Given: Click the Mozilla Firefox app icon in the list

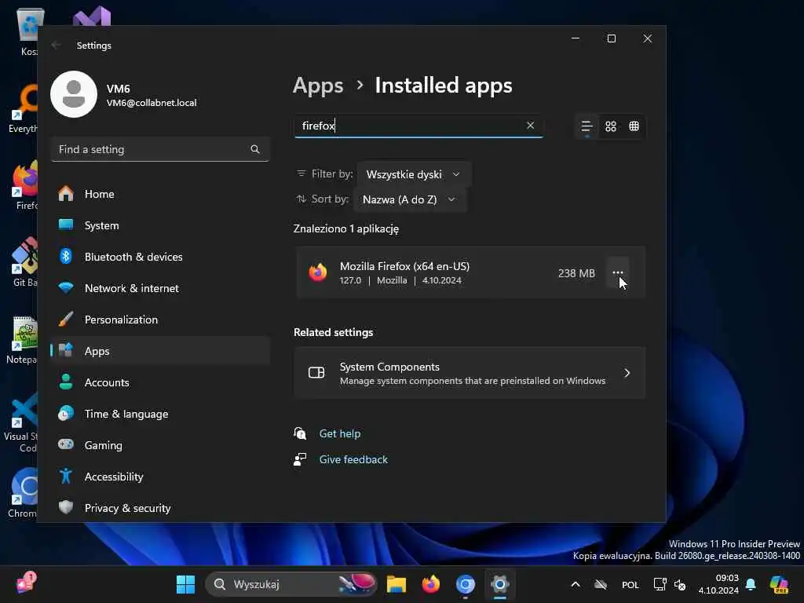Looking at the screenshot, I should (318, 272).
